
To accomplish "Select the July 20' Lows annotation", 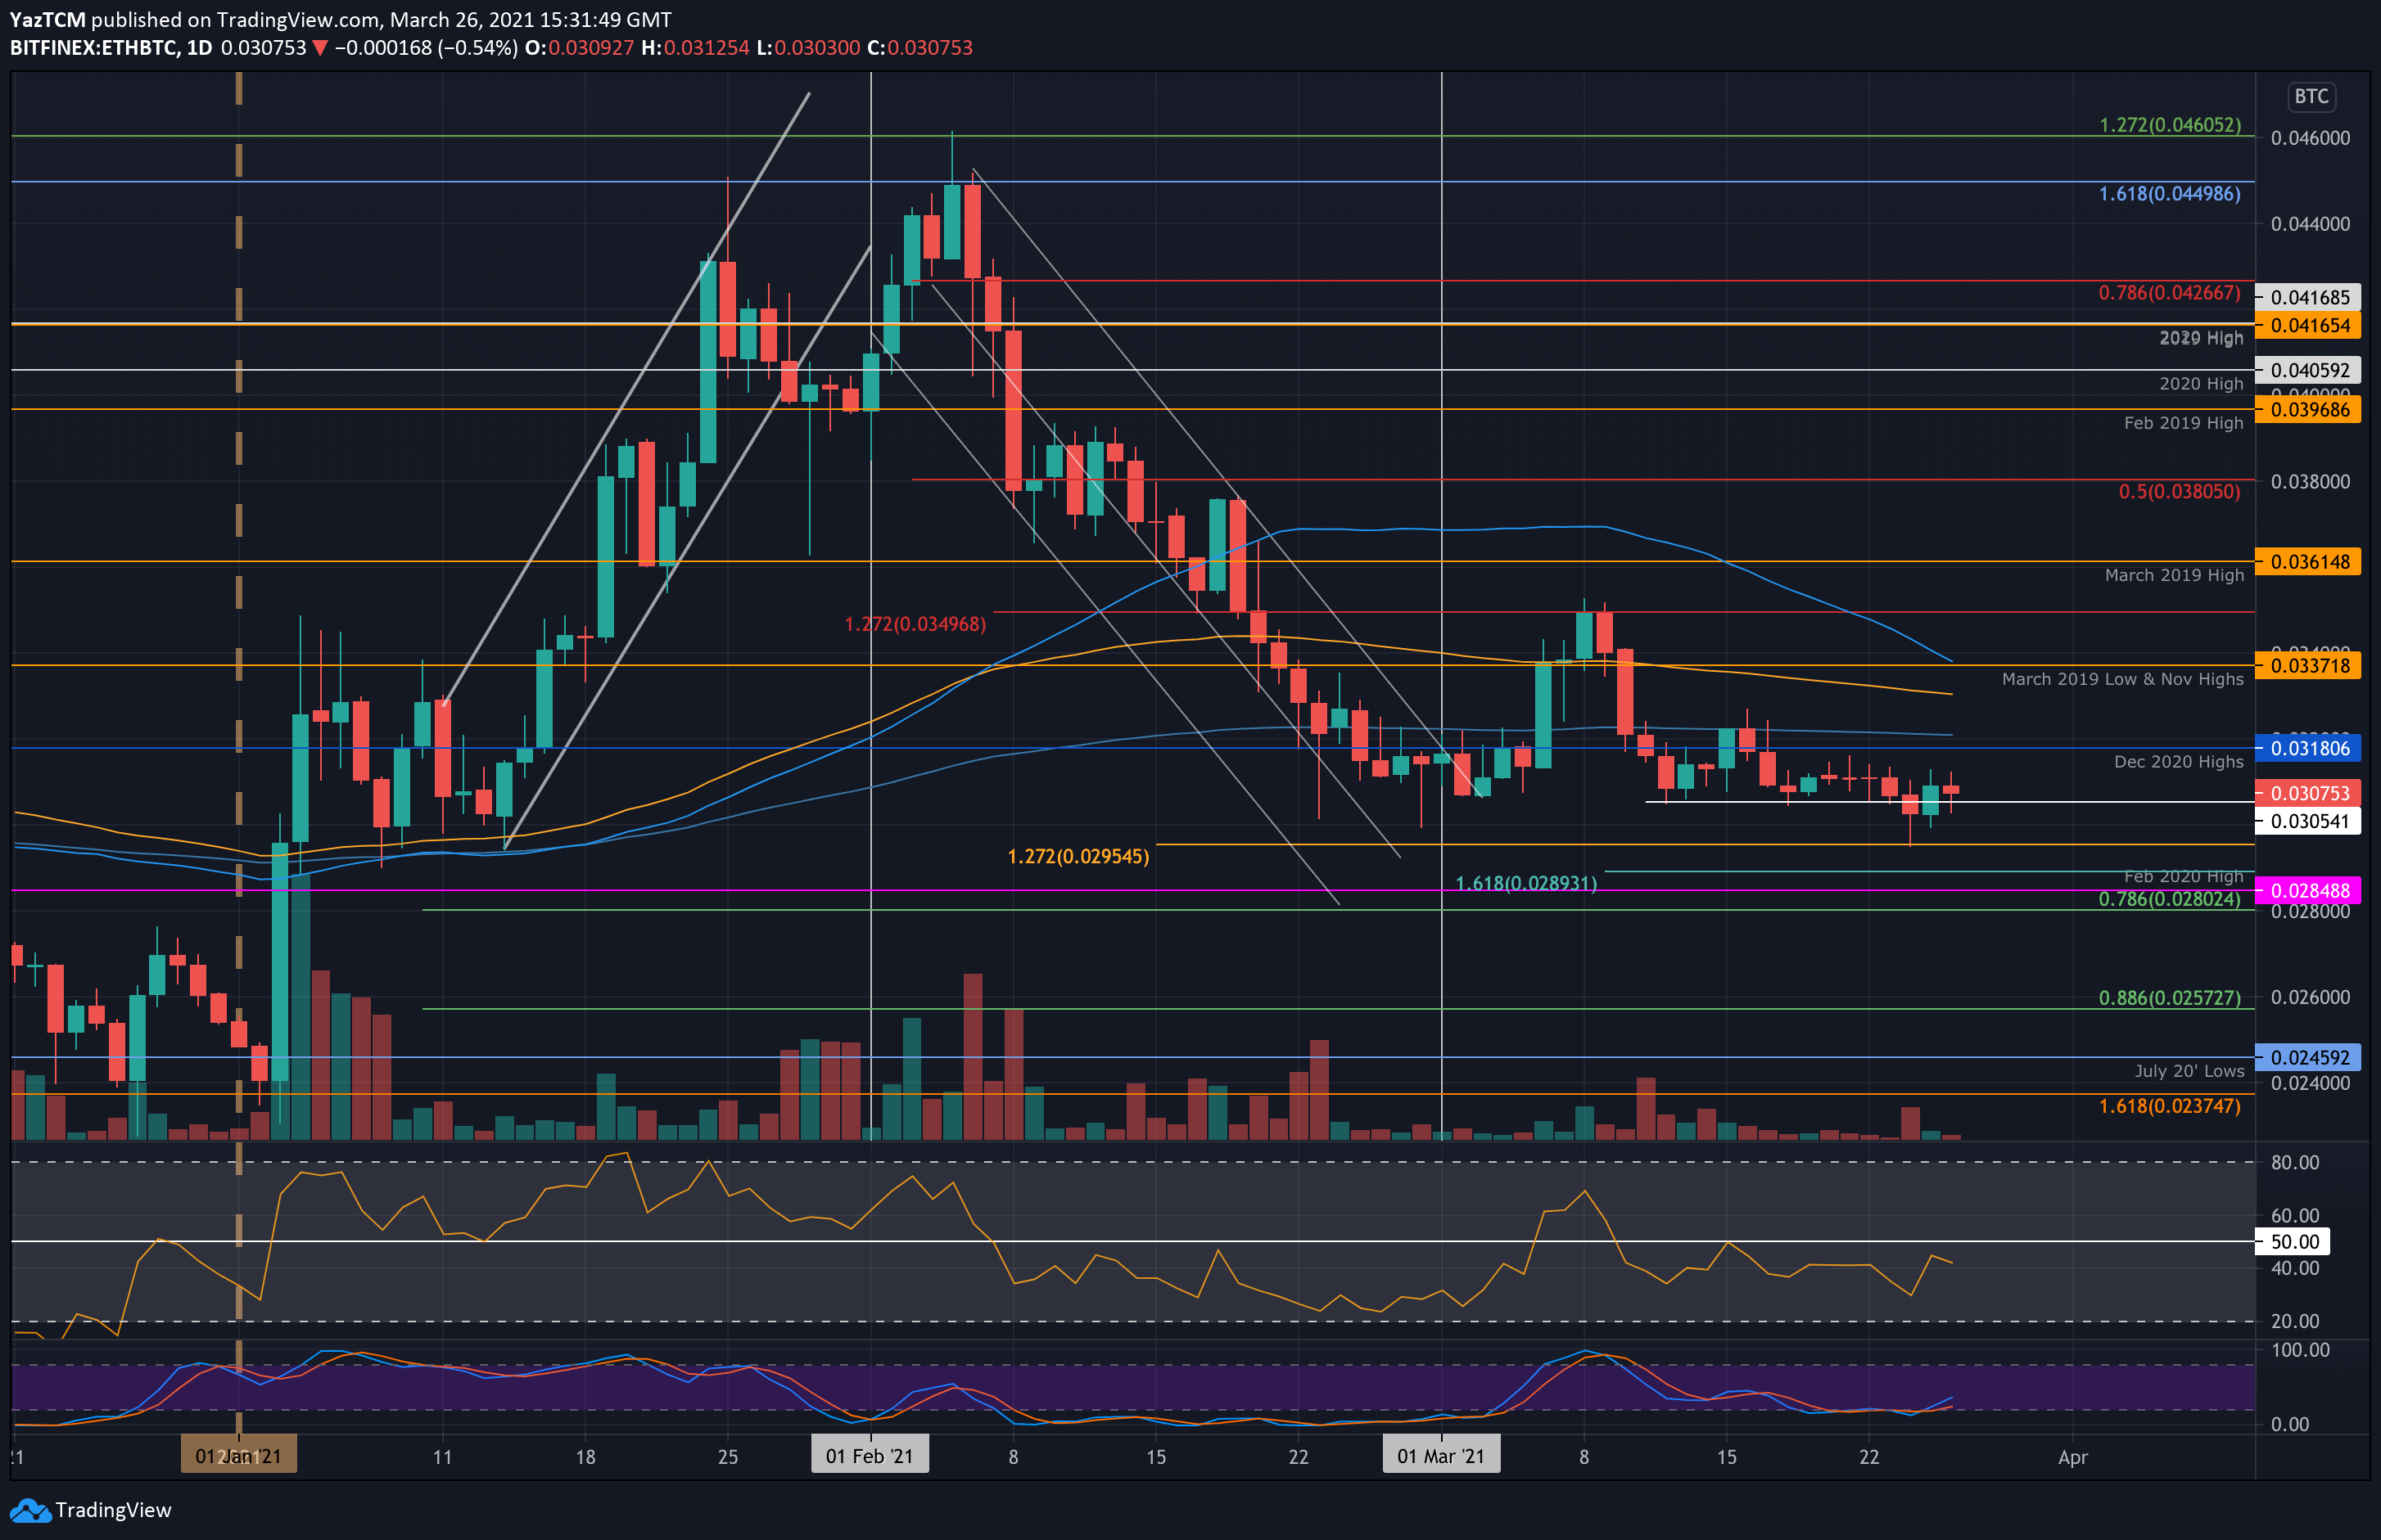I will click(2189, 1071).
